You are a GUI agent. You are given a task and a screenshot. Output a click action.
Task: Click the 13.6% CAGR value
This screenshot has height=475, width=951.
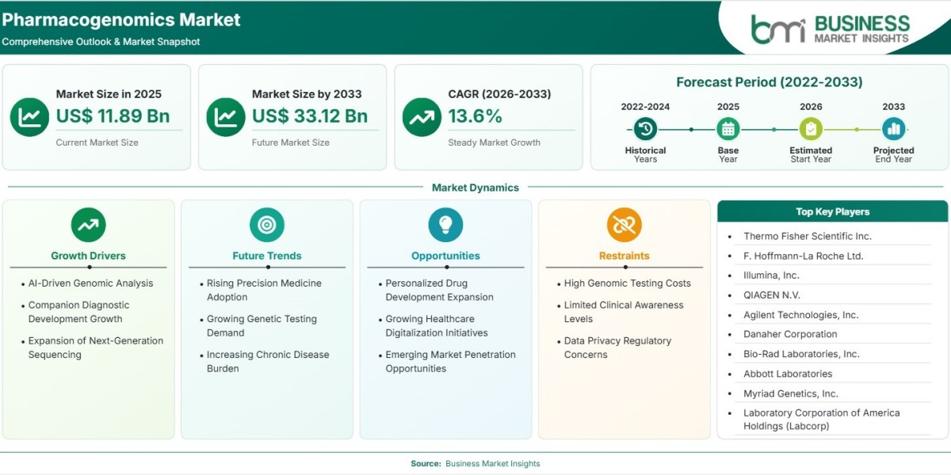475,116
